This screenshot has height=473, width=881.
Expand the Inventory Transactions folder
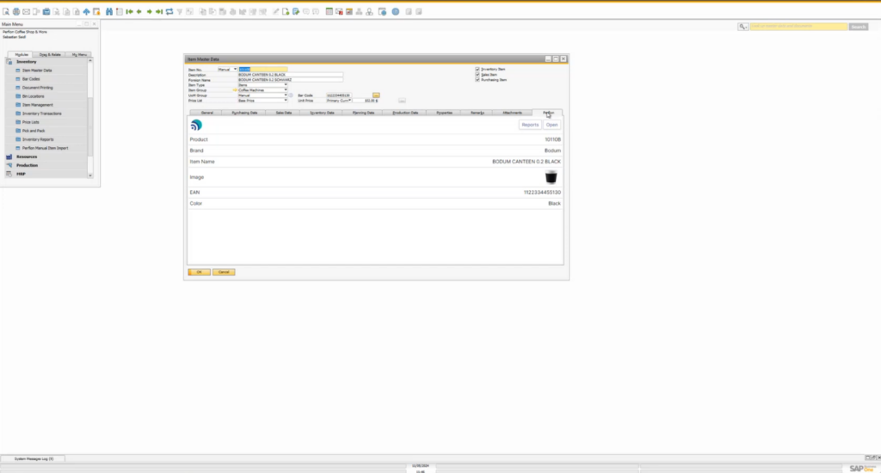point(41,114)
